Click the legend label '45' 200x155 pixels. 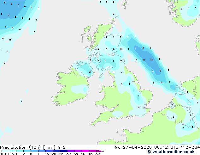tap(90, 154)
